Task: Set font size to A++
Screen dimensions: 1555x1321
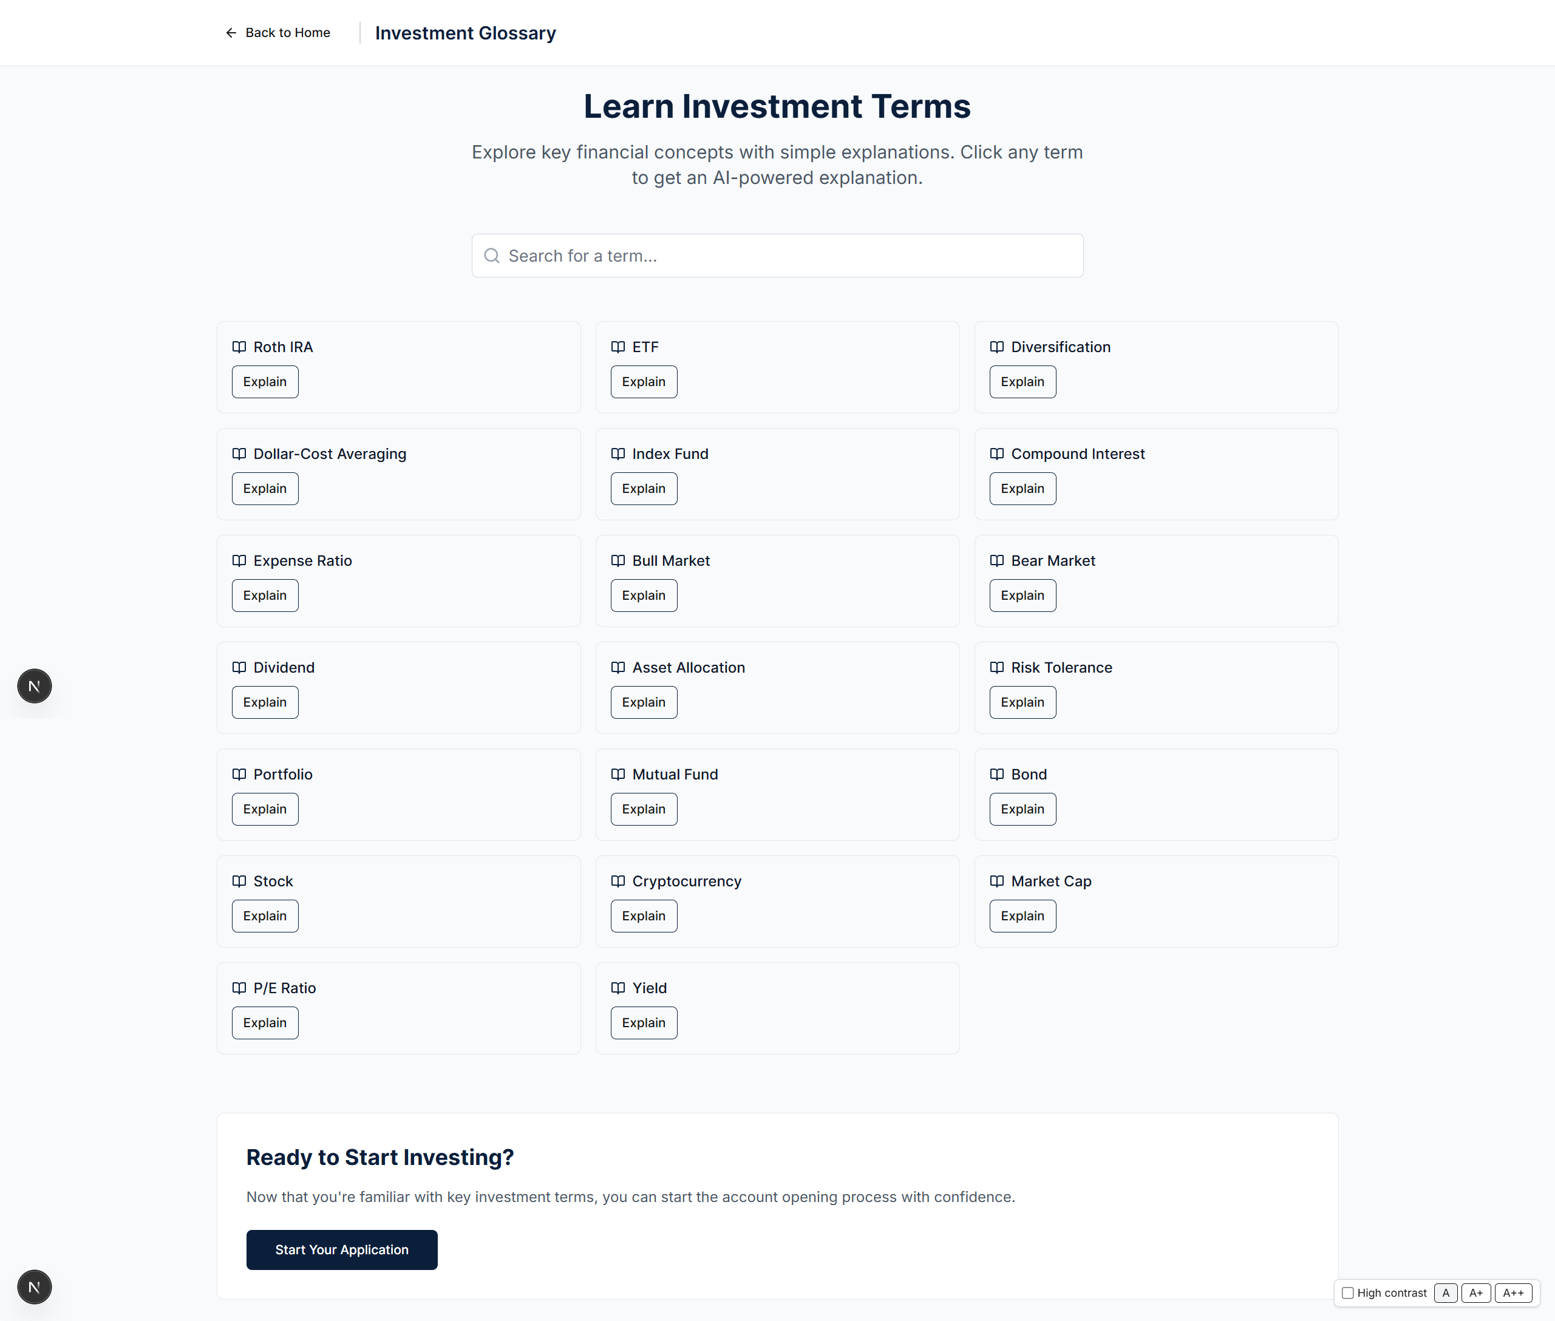Action: coord(1513,1293)
